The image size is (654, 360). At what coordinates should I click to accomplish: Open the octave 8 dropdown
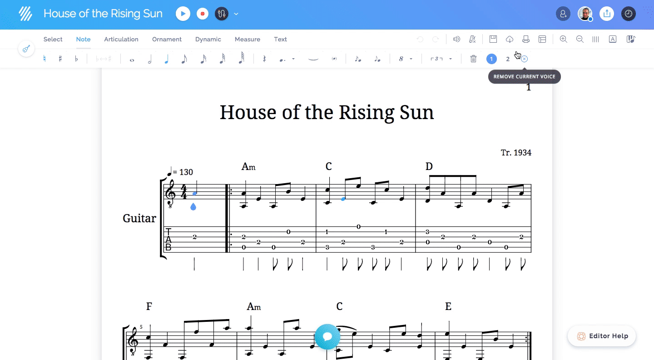(x=405, y=59)
